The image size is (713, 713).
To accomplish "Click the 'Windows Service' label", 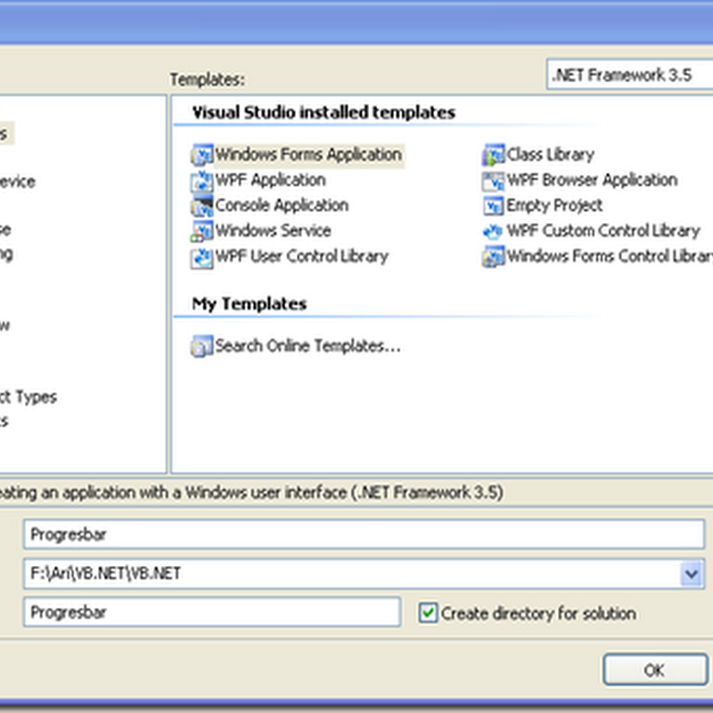I will (273, 232).
